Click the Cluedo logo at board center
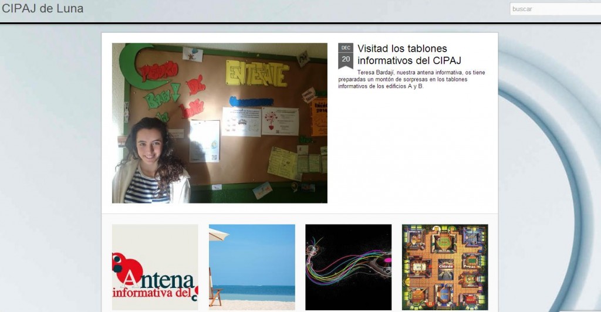601x312 pixels. (x=446, y=263)
